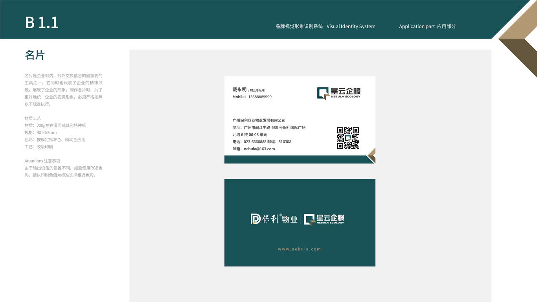This screenshot has width=537, height=302.
Task: Click the Attentions 注意事项 heading
Action: pos(42,161)
